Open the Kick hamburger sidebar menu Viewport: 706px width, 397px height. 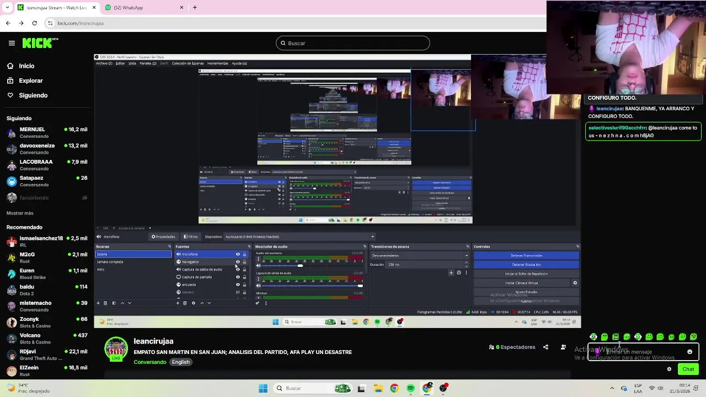click(12, 43)
